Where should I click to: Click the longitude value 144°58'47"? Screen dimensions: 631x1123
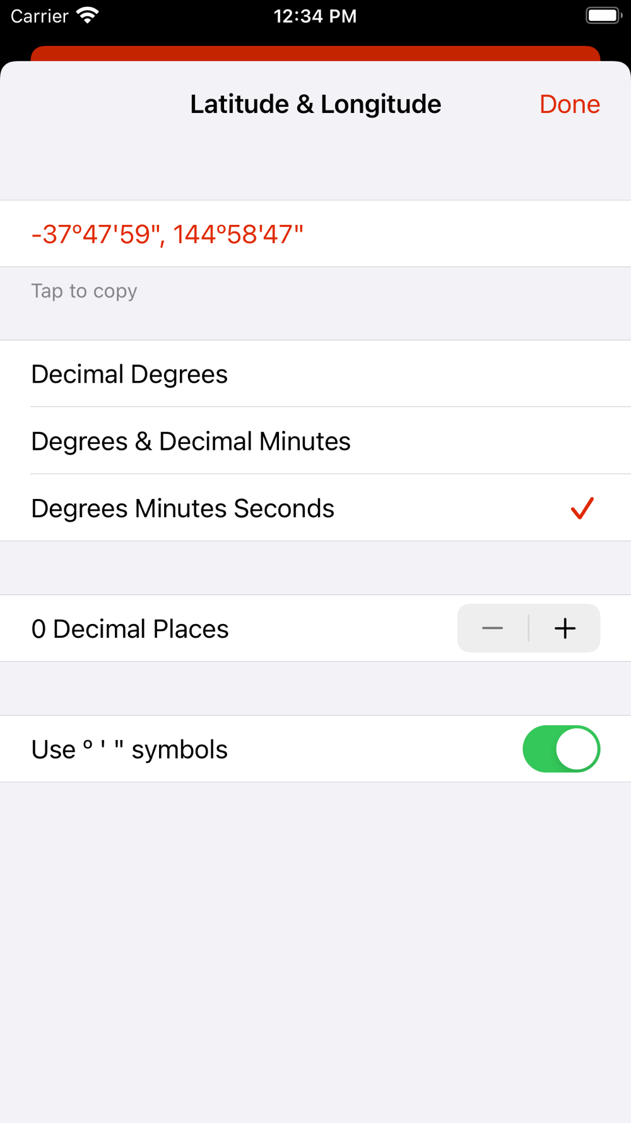coord(238,234)
